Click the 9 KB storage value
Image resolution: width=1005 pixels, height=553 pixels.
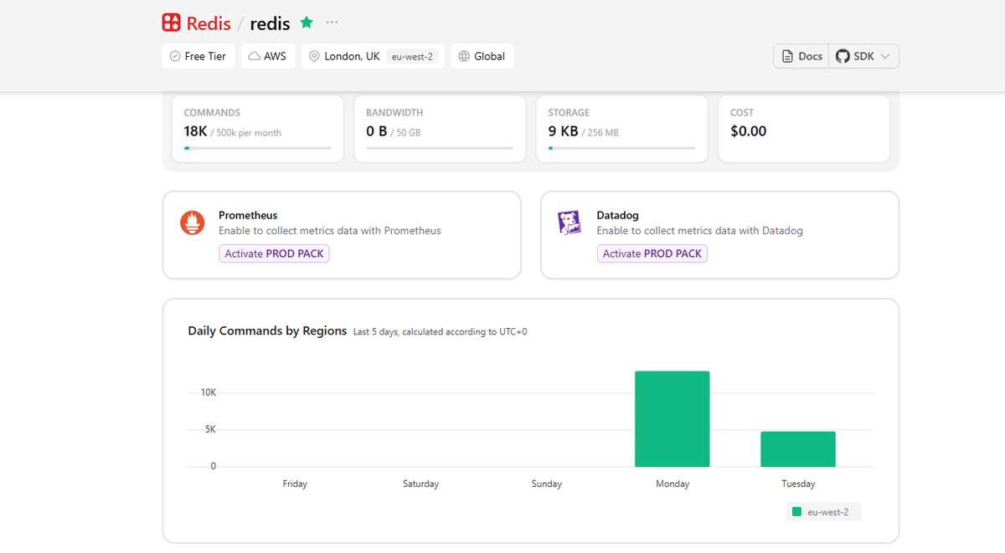coord(563,131)
